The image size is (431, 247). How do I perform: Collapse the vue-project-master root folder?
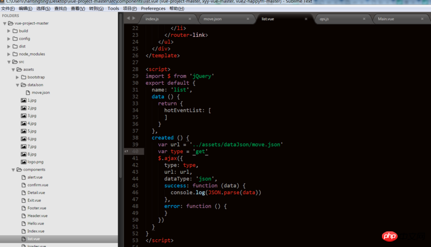5,23
